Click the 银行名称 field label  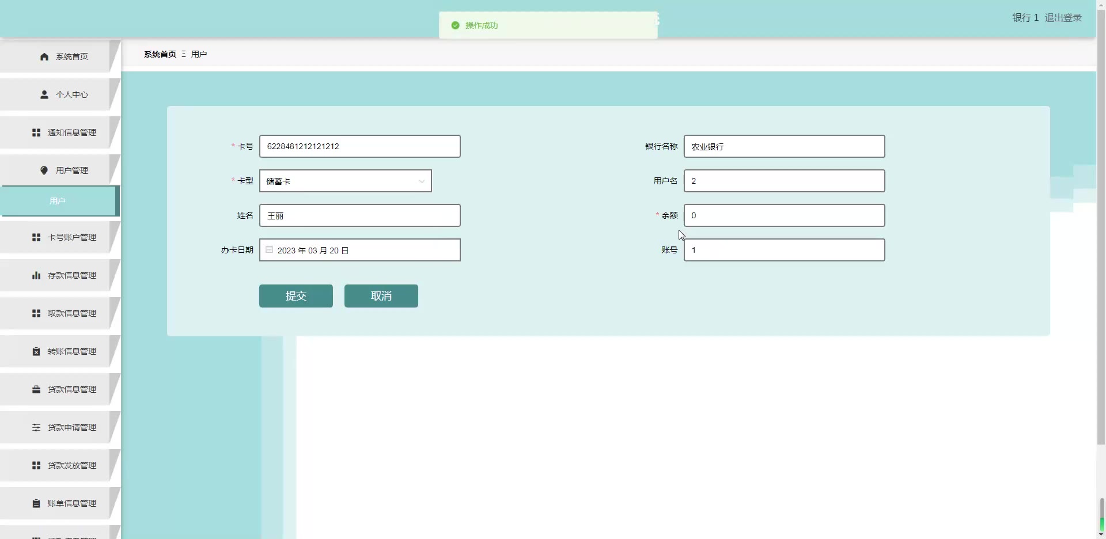click(661, 146)
